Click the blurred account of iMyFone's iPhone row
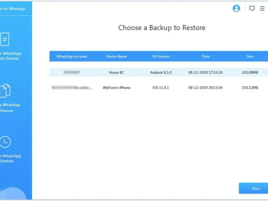 (x=72, y=88)
